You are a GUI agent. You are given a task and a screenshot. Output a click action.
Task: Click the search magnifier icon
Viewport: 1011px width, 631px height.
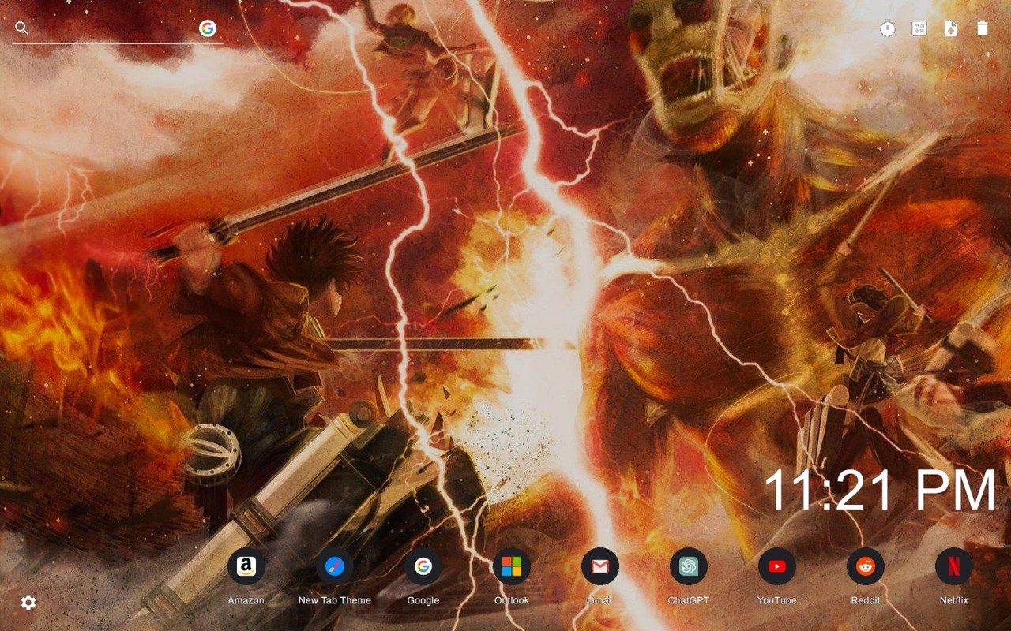(22, 28)
